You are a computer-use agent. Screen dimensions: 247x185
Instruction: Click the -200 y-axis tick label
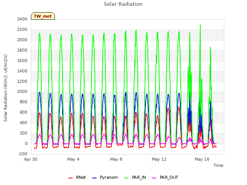tap(23, 154)
